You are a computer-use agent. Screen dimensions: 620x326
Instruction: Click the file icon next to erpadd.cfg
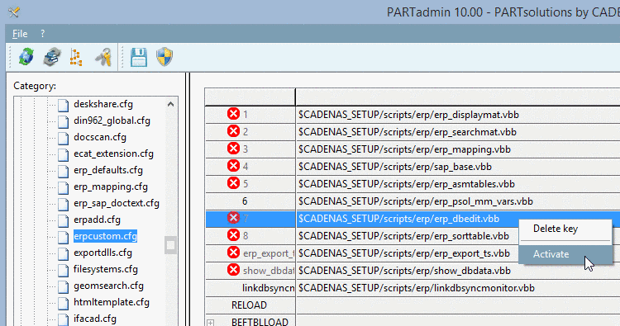point(64,220)
